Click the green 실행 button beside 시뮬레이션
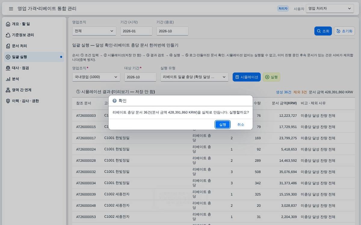This screenshot has width=361, height=225. coord(271,77)
